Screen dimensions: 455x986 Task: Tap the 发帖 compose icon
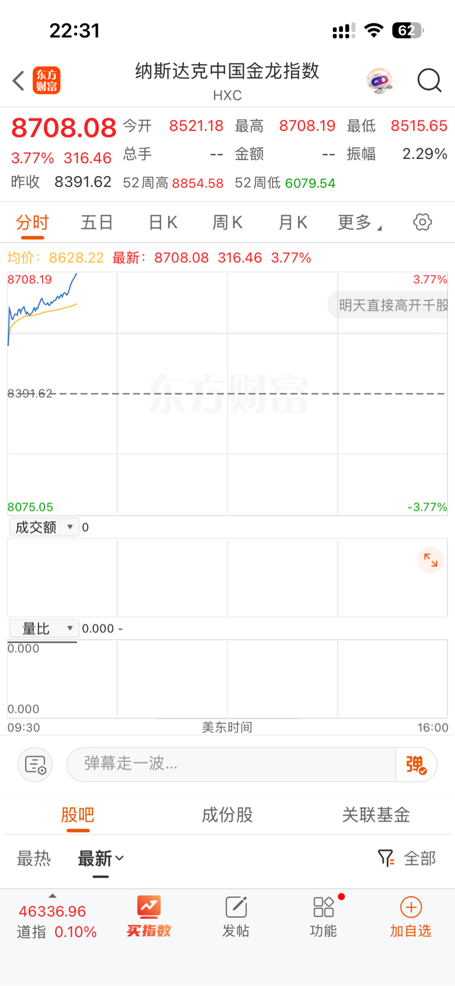236,917
